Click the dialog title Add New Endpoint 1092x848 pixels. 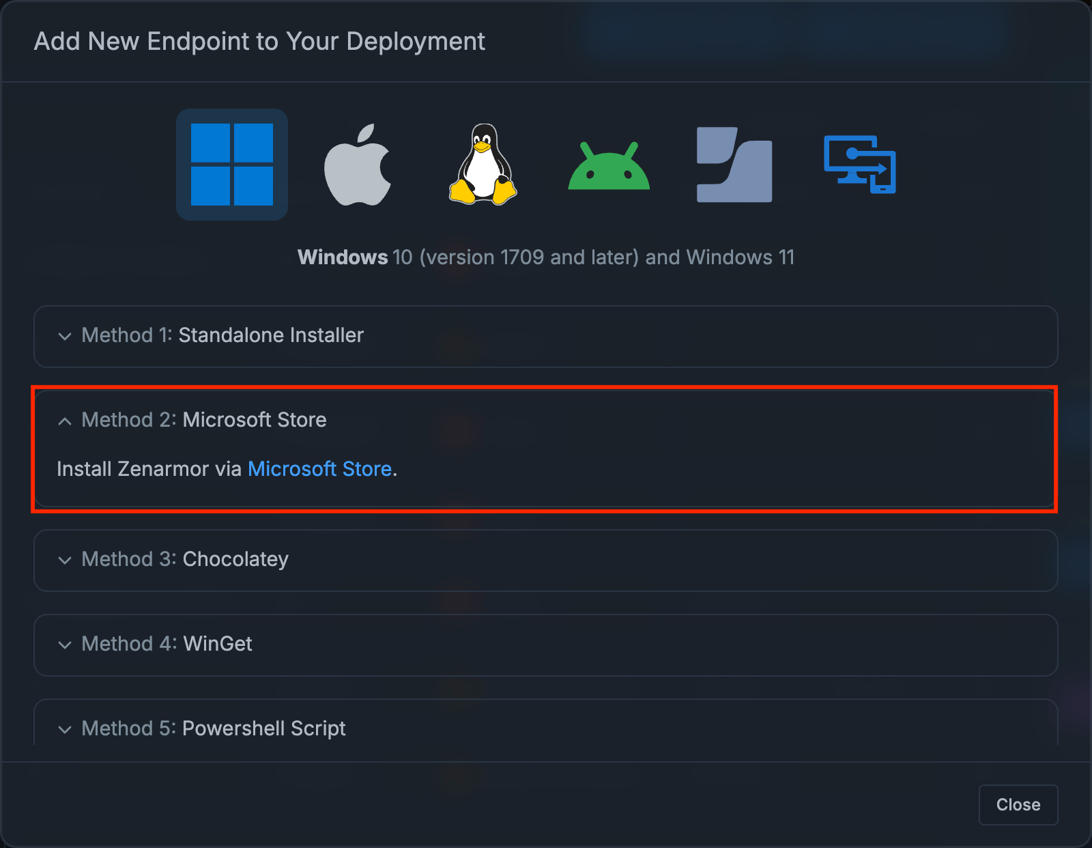click(260, 41)
